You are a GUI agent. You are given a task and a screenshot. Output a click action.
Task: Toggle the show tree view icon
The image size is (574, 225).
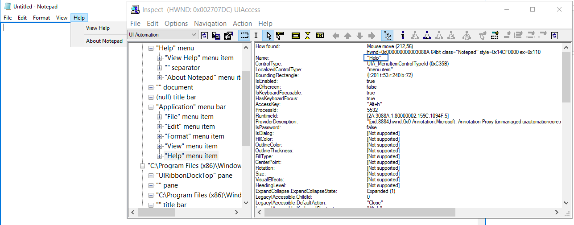click(x=387, y=35)
